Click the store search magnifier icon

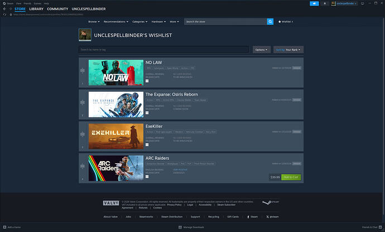point(270,22)
